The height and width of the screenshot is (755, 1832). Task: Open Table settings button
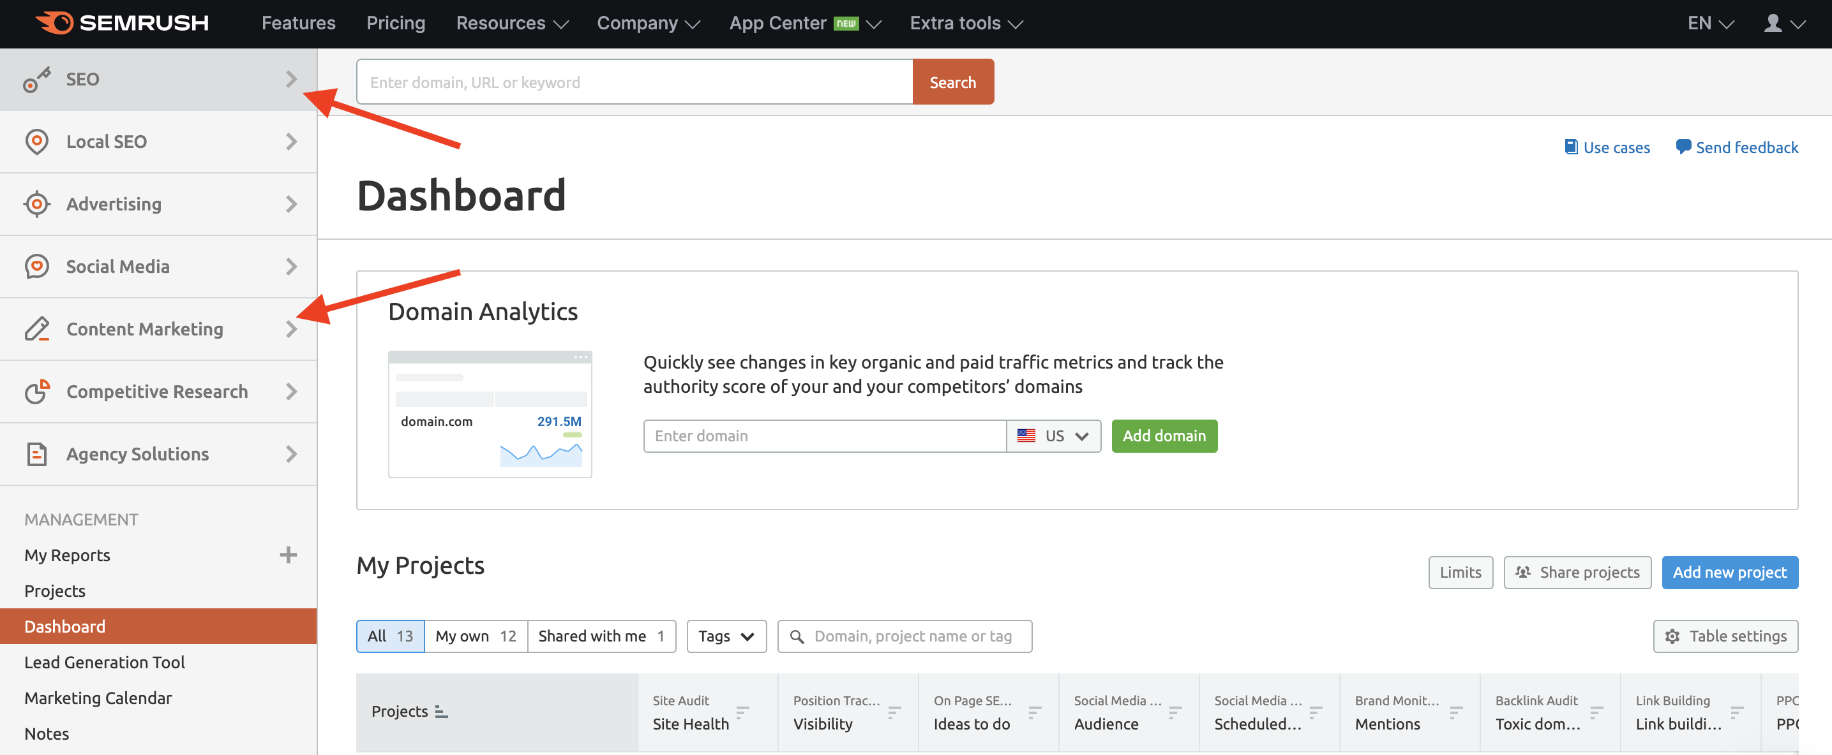tap(1725, 636)
